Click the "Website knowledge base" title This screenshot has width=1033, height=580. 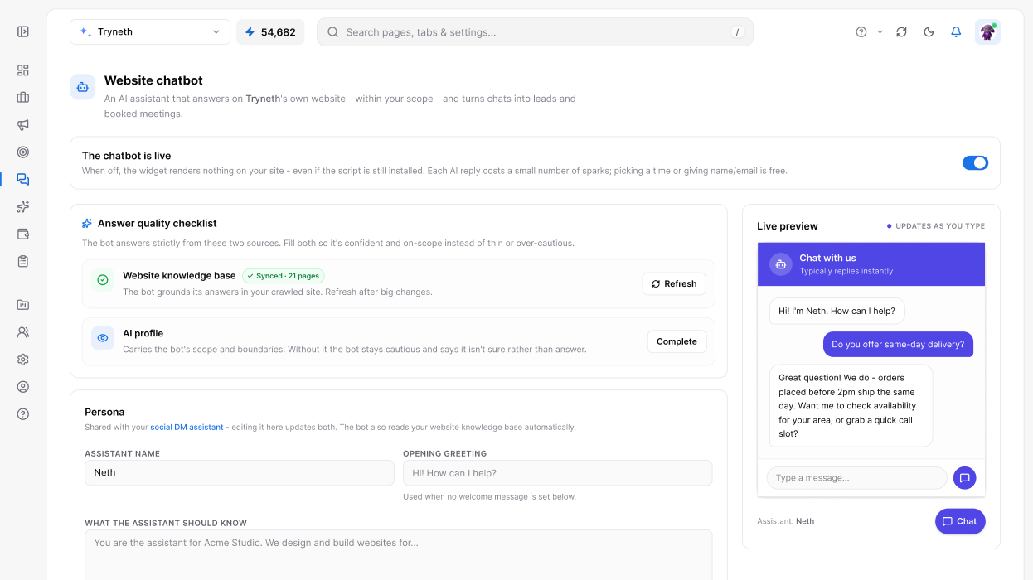click(179, 276)
